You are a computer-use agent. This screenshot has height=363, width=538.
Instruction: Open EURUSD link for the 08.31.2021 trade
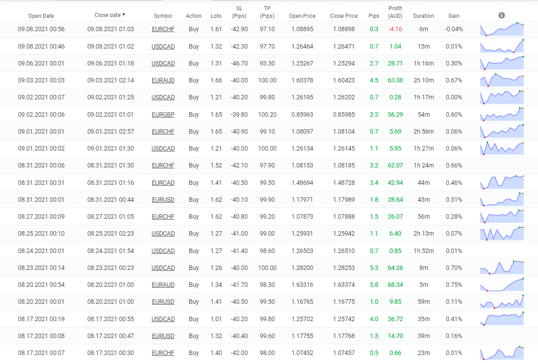(x=163, y=200)
